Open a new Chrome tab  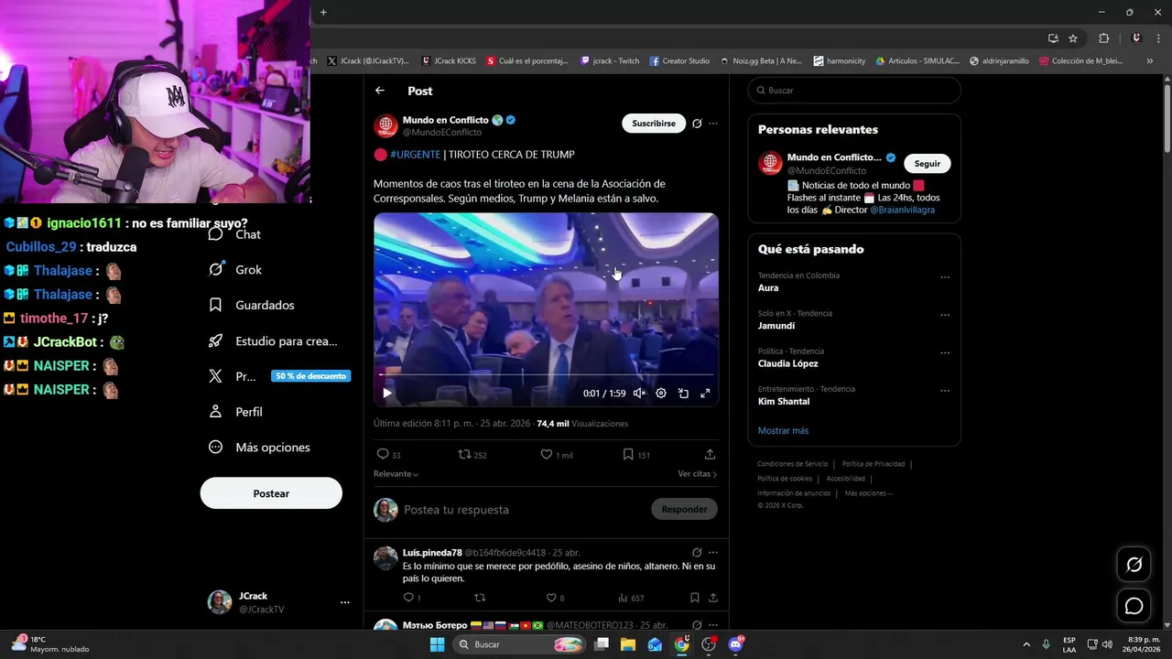pyautogui.click(x=323, y=12)
